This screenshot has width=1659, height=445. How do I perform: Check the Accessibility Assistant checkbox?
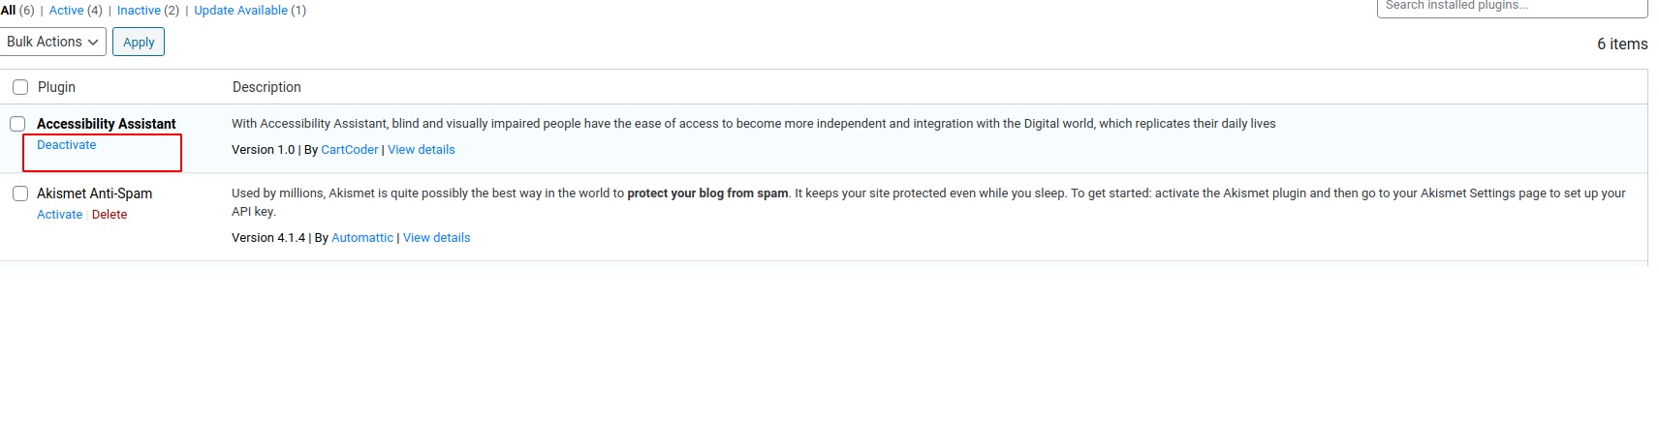coord(17,124)
